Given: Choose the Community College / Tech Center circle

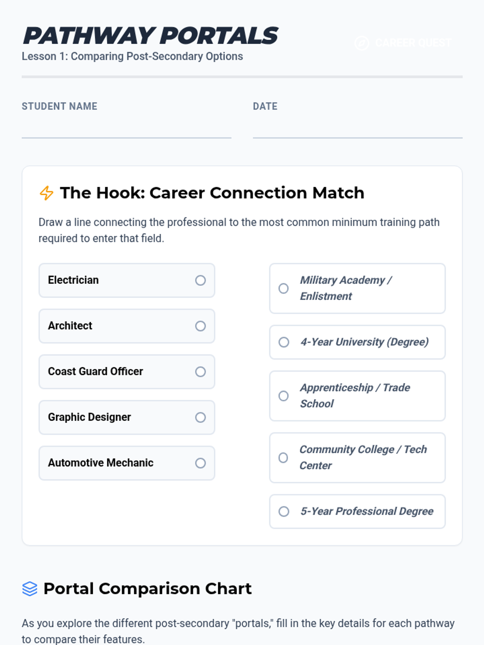Looking at the screenshot, I should coord(284,458).
